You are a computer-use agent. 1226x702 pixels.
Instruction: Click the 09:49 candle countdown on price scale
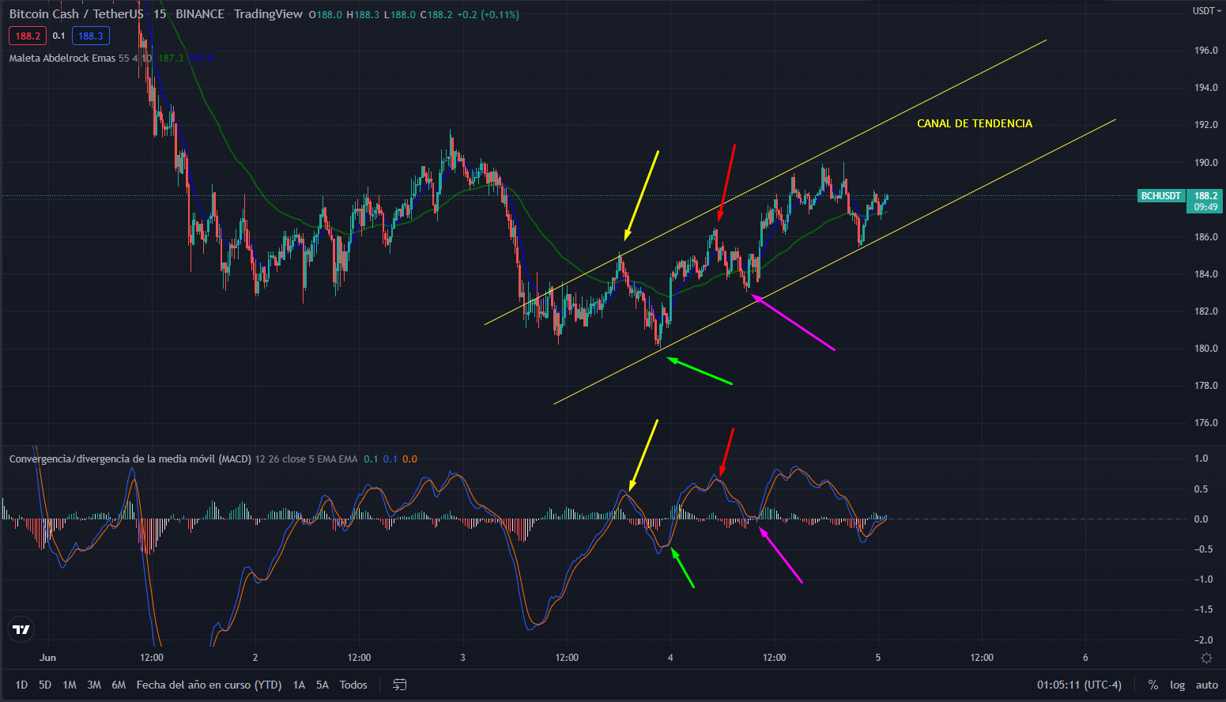[x=1205, y=207]
